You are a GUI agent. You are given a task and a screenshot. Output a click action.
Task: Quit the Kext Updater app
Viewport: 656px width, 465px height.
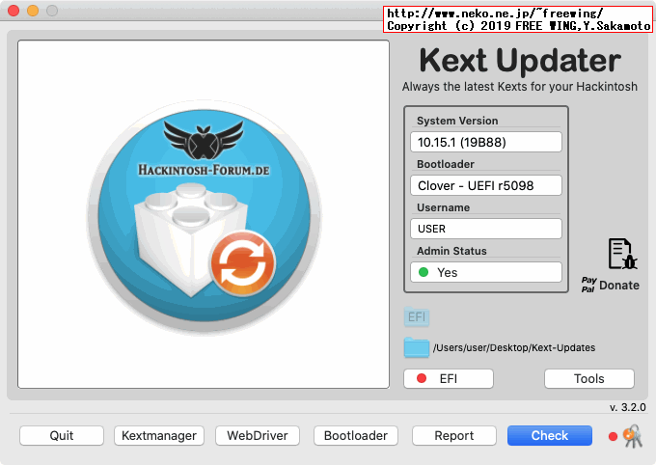click(x=62, y=436)
